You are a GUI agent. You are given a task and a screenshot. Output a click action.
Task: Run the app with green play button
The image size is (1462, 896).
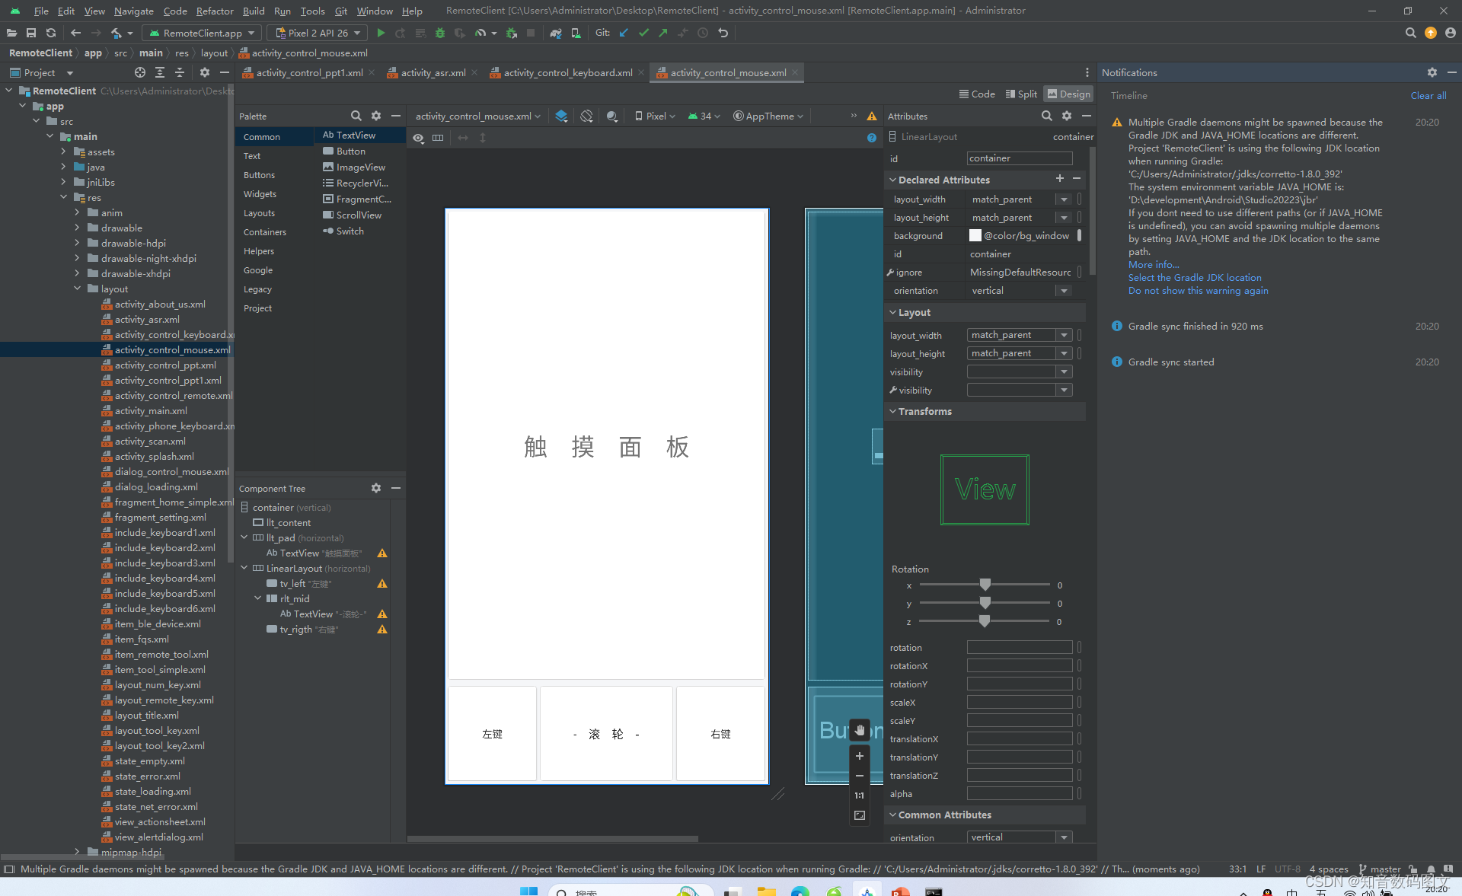(x=381, y=33)
